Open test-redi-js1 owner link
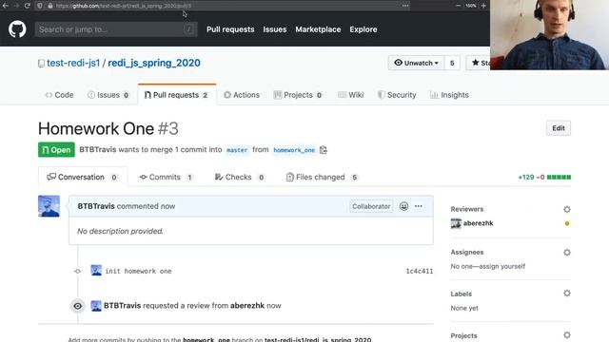 click(x=73, y=63)
